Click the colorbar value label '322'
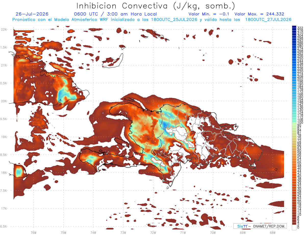The width and height of the screenshot is (306, 236). pyautogui.click(x=300, y=28)
